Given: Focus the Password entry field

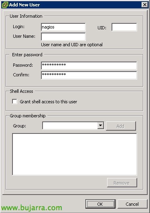Looking at the screenshot, I should (x=89, y=66).
